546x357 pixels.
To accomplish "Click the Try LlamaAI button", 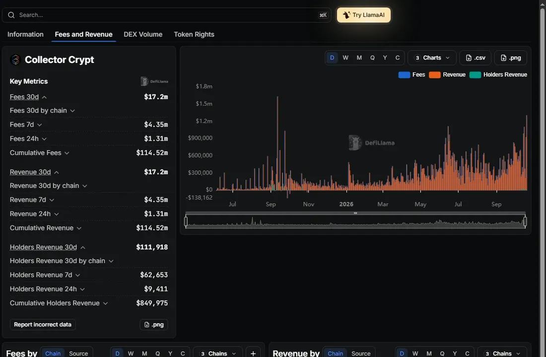I will pyautogui.click(x=363, y=15).
